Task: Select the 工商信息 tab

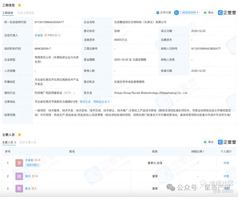Action: [x=8, y=13]
